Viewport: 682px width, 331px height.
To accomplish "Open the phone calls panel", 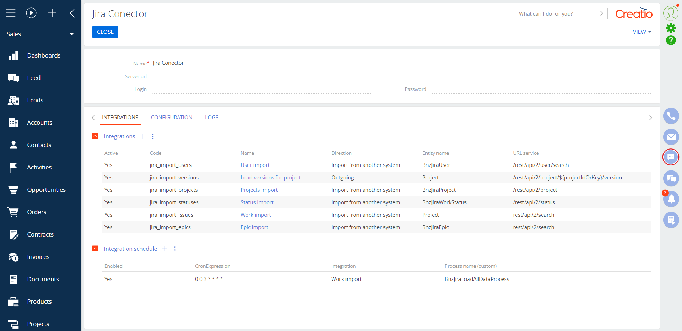I will 671,116.
